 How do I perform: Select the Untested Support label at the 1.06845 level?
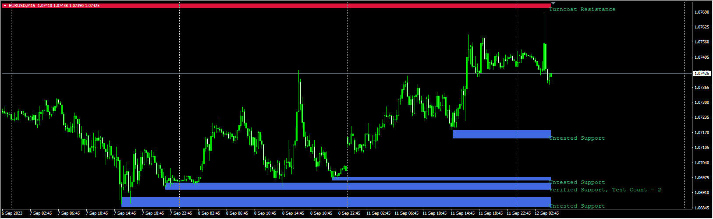(x=577, y=206)
